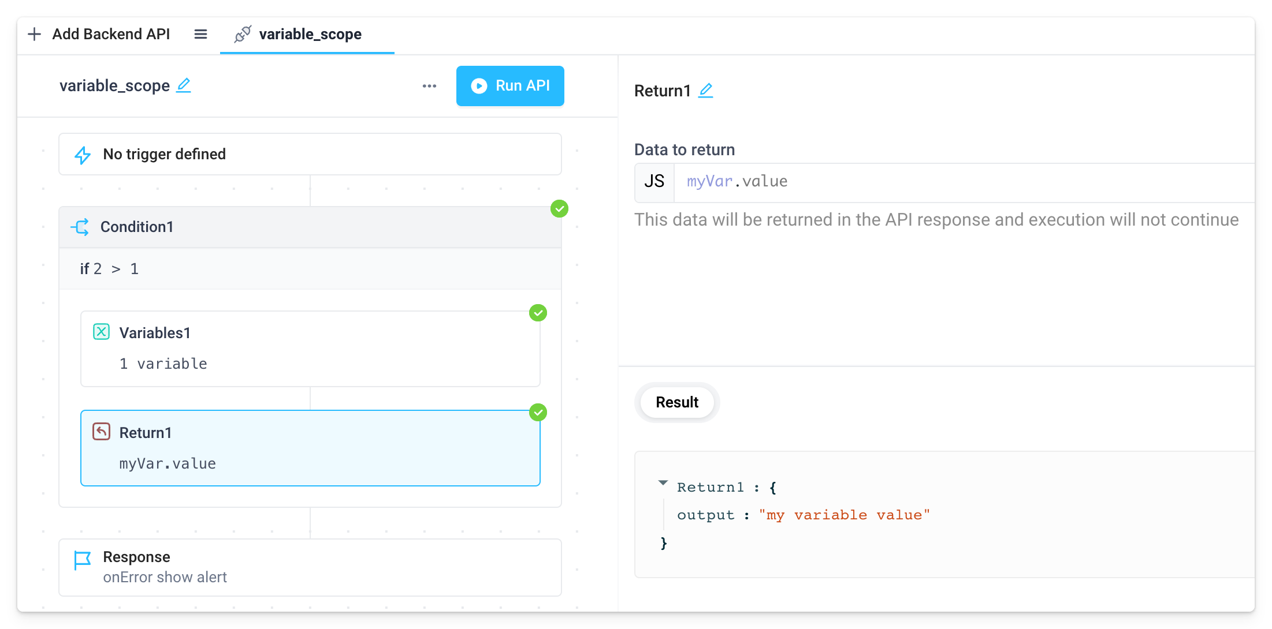Select the Condition1 branch icon

[81, 226]
